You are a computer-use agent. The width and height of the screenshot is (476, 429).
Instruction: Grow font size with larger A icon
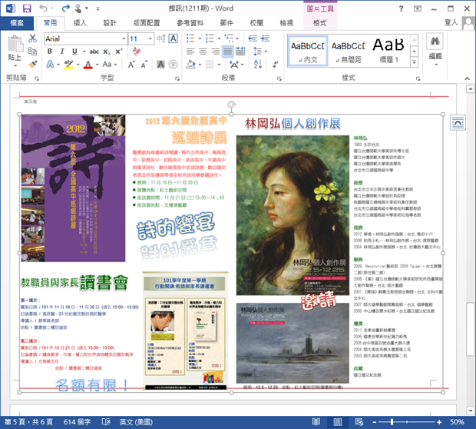coord(131,65)
